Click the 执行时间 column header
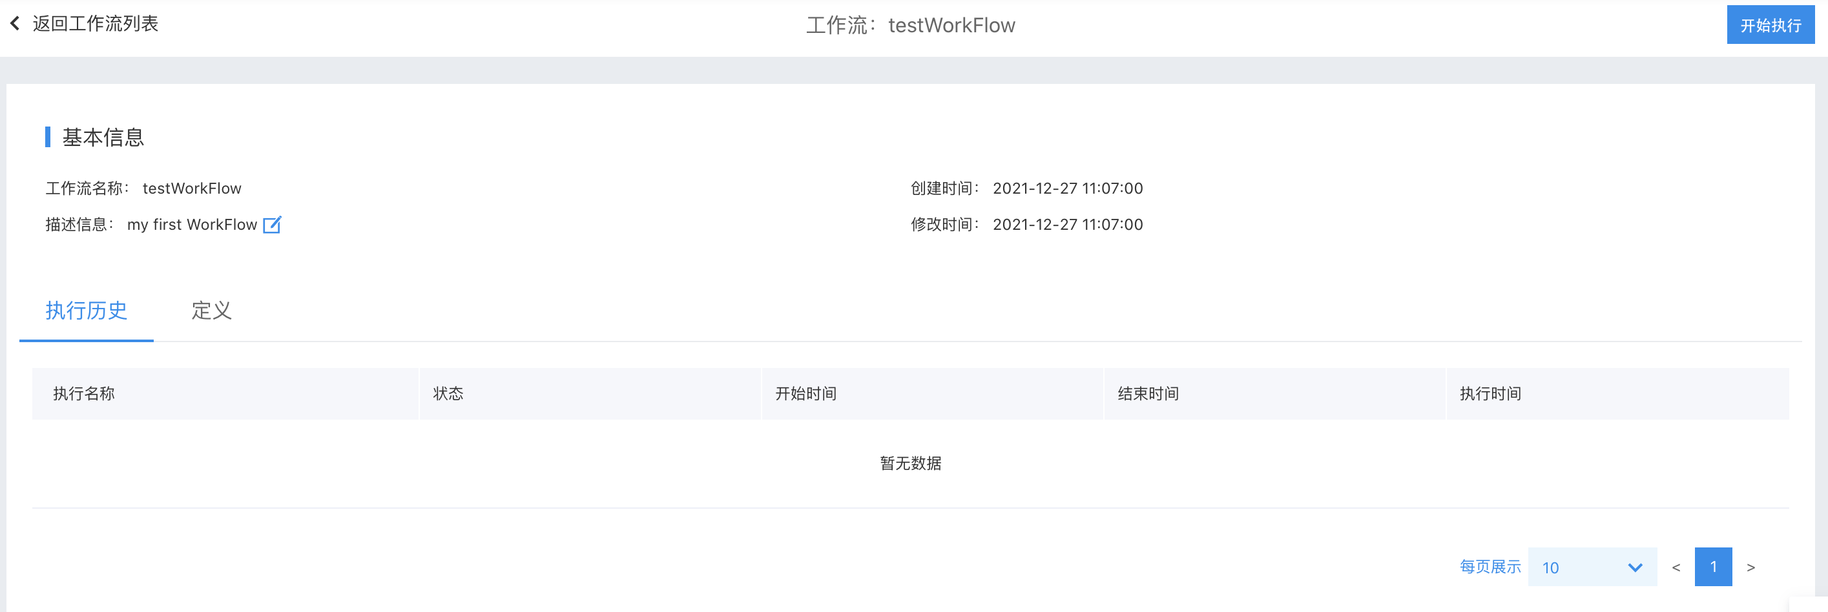Screen dimensions: 1828x612 coord(1490,394)
